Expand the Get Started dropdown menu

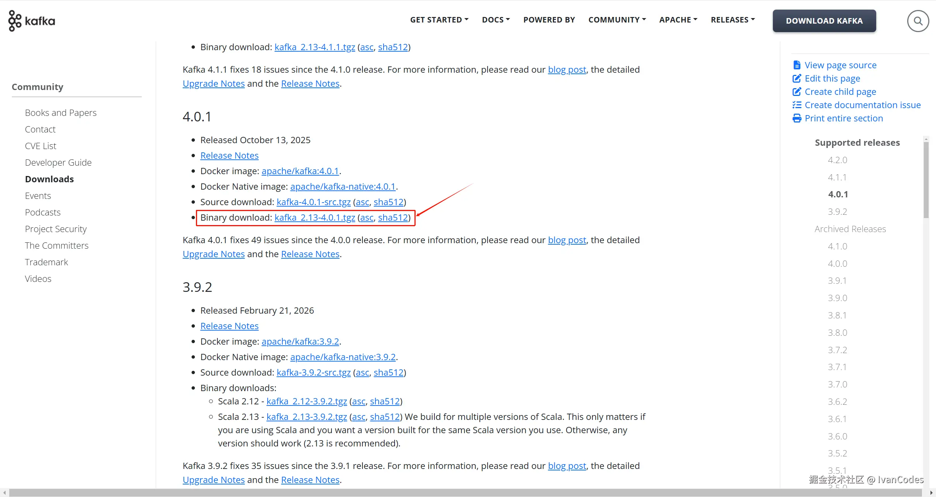point(439,20)
